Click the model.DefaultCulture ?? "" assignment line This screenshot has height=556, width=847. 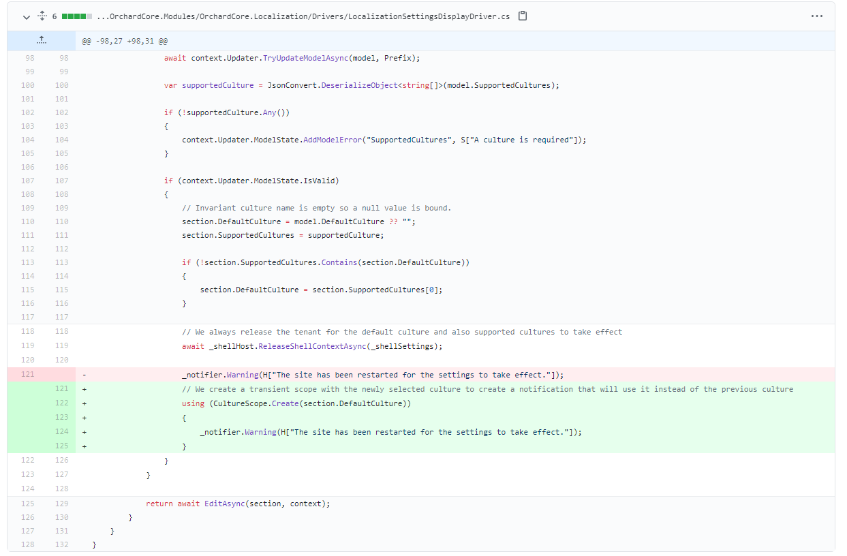pos(298,221)
